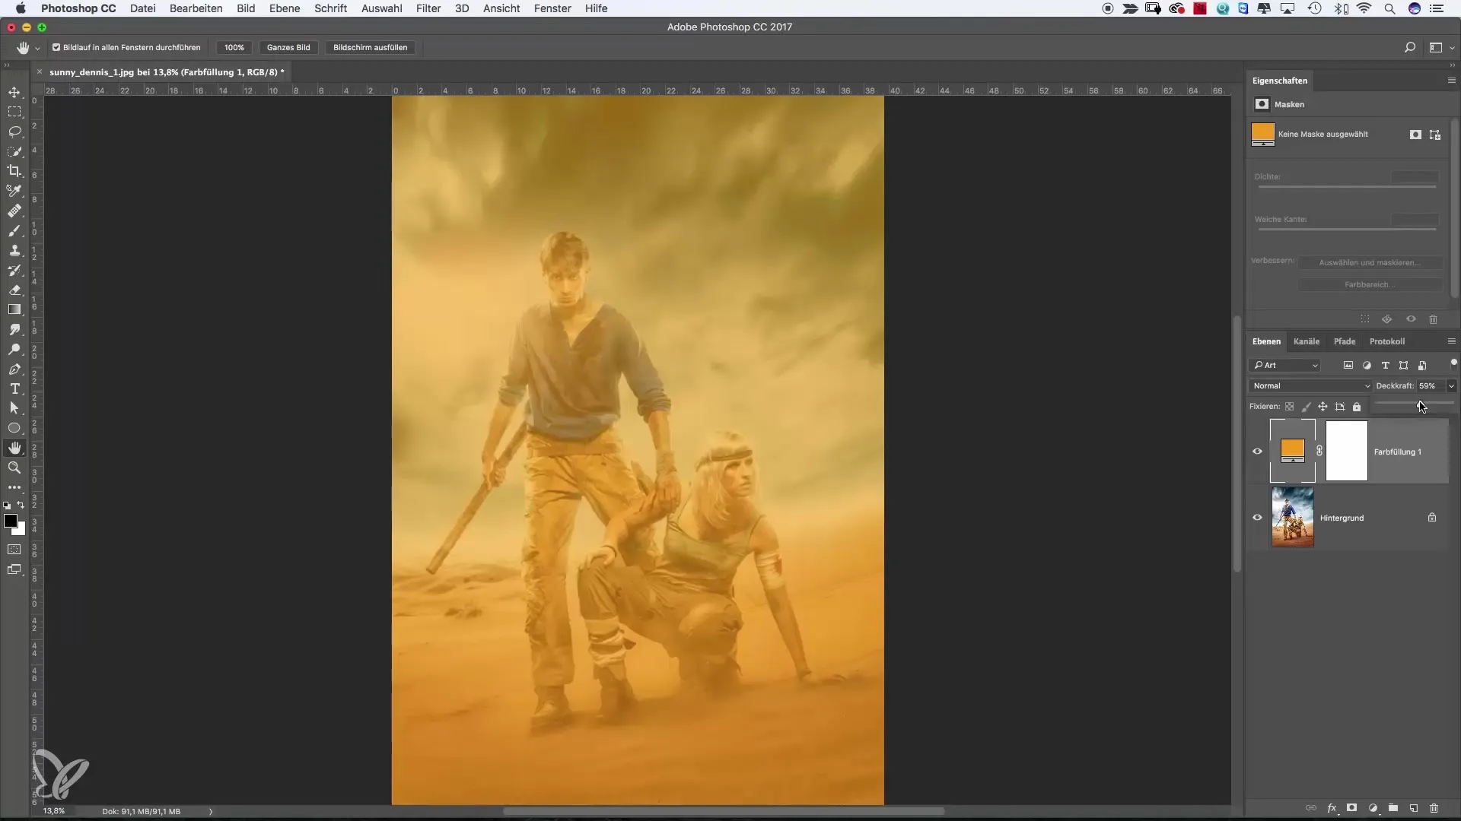Toggle lock transparent pixels
The width and height of the screenshot is (1461, 821).
pyautogui.click(x=1290, y=407)
